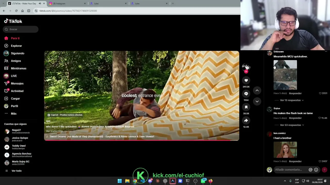Follow the creator with the red plus badge
This screenshot has height=185, width=330.
(246, 72)
